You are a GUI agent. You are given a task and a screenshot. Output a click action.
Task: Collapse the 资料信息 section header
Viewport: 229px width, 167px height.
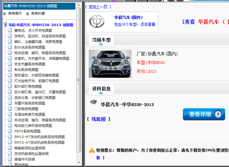pyautogui.click(x=101, y=89)
